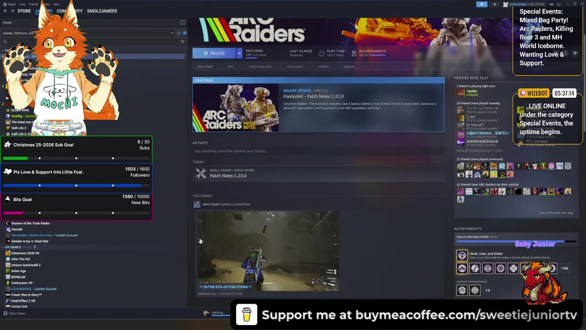Click Show all recently played friends link
Screen dimensions: 586x330
(x=479, y=150)
